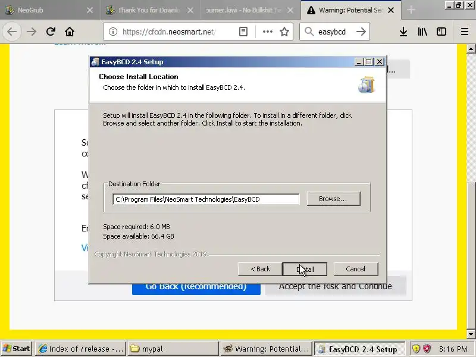This screenshot has height=357, width=476.
Task: Reload the current page
Action: pyautogui.click(x=51, y=32)
